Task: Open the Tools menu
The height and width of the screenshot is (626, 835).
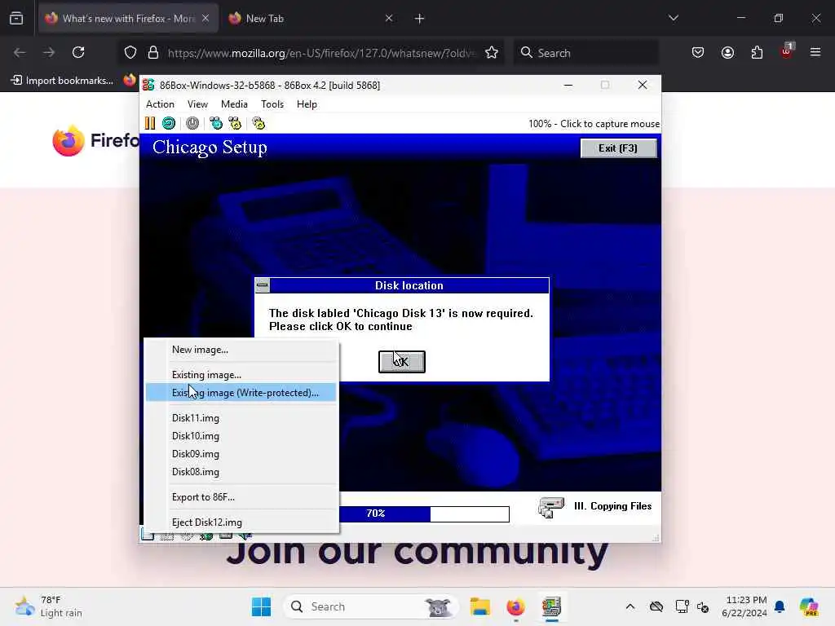Action: (x=272, y=104)
